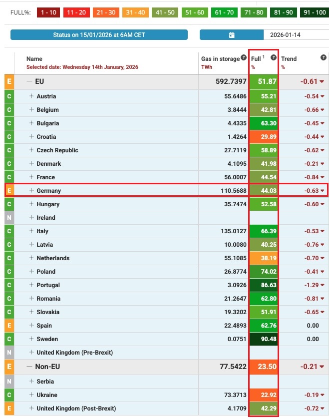Screen dimensions: 329x420
Task: Click the Status on 15/01/2026 button
Action: [x=99, y=35]
